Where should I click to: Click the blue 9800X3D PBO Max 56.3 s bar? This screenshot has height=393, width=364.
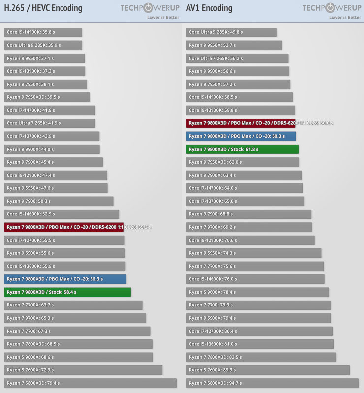pyautogui.click(x=65, y=279)
